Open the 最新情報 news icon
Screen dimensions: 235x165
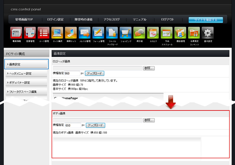pos(16,33)
